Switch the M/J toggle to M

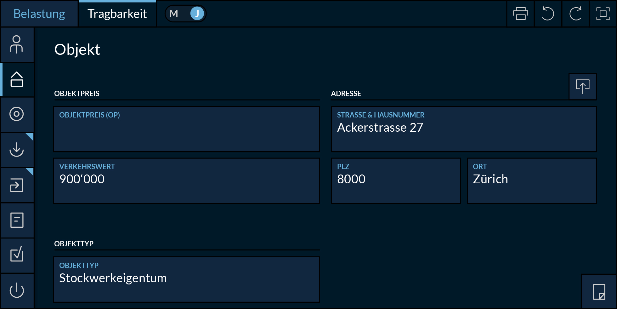click(174, 14)
